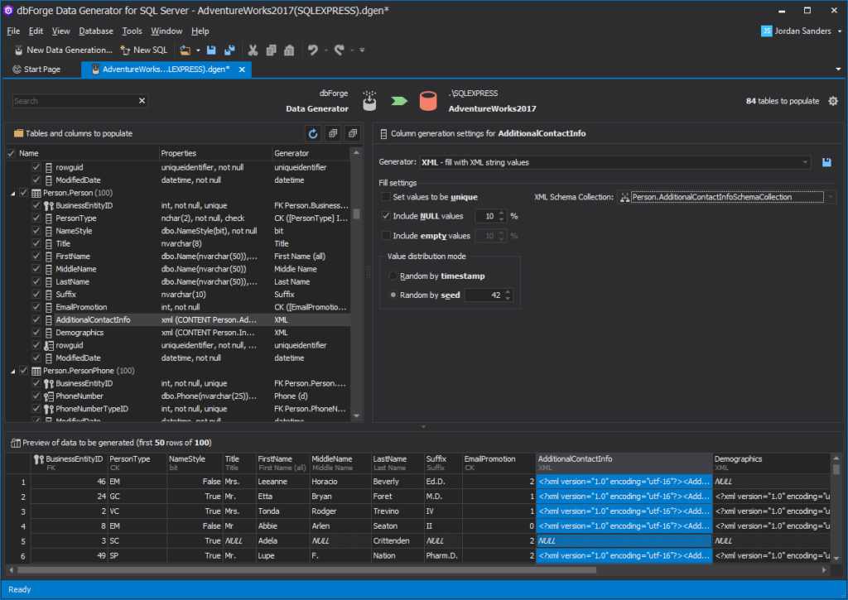
Task: Open the document tabs list dropdown arrow
Action: [x=838, y=70]
